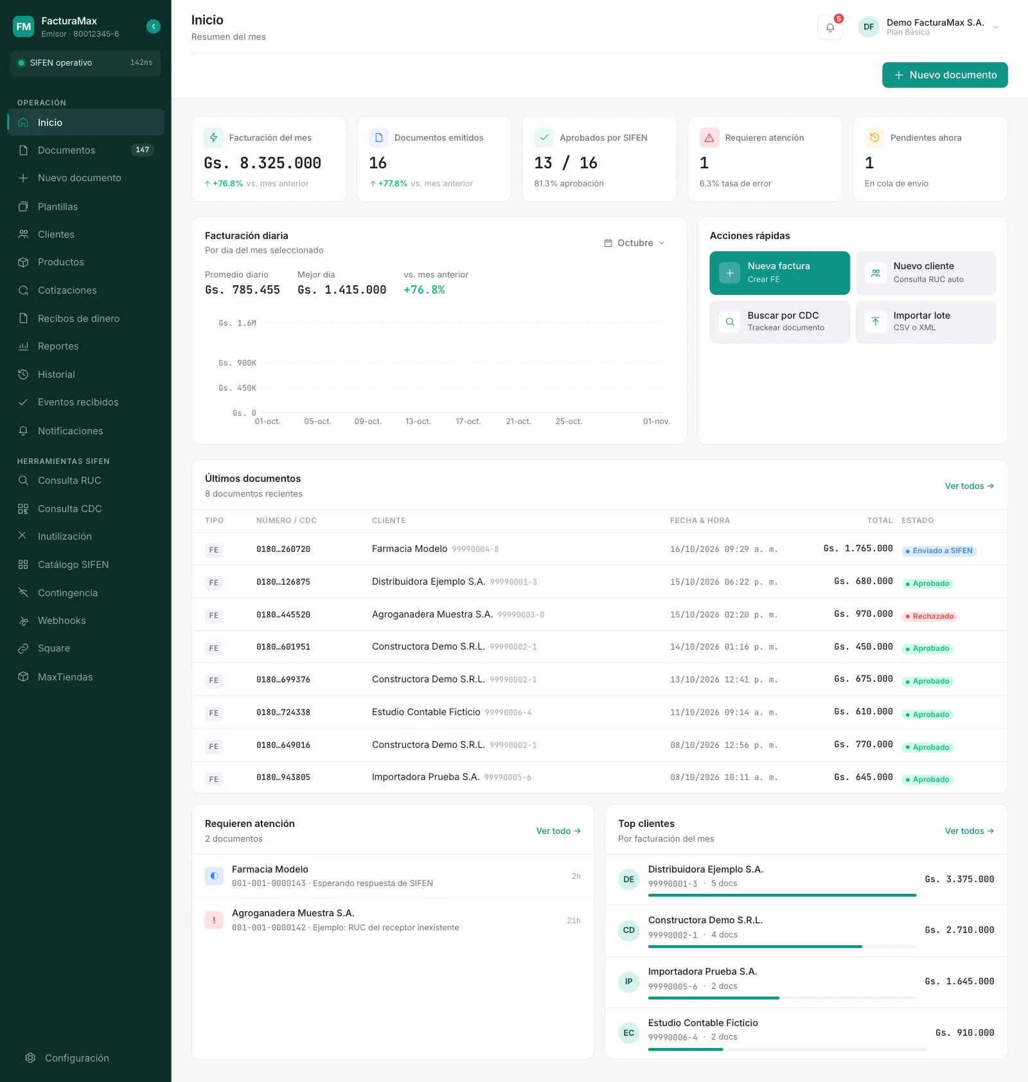Click the Productos box icon

pos(23,262)
